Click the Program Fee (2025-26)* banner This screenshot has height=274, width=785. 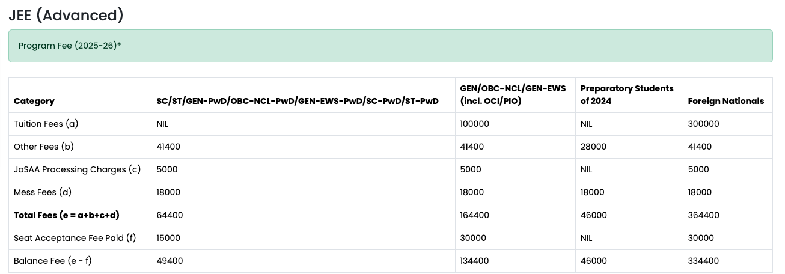click(391, 46)
